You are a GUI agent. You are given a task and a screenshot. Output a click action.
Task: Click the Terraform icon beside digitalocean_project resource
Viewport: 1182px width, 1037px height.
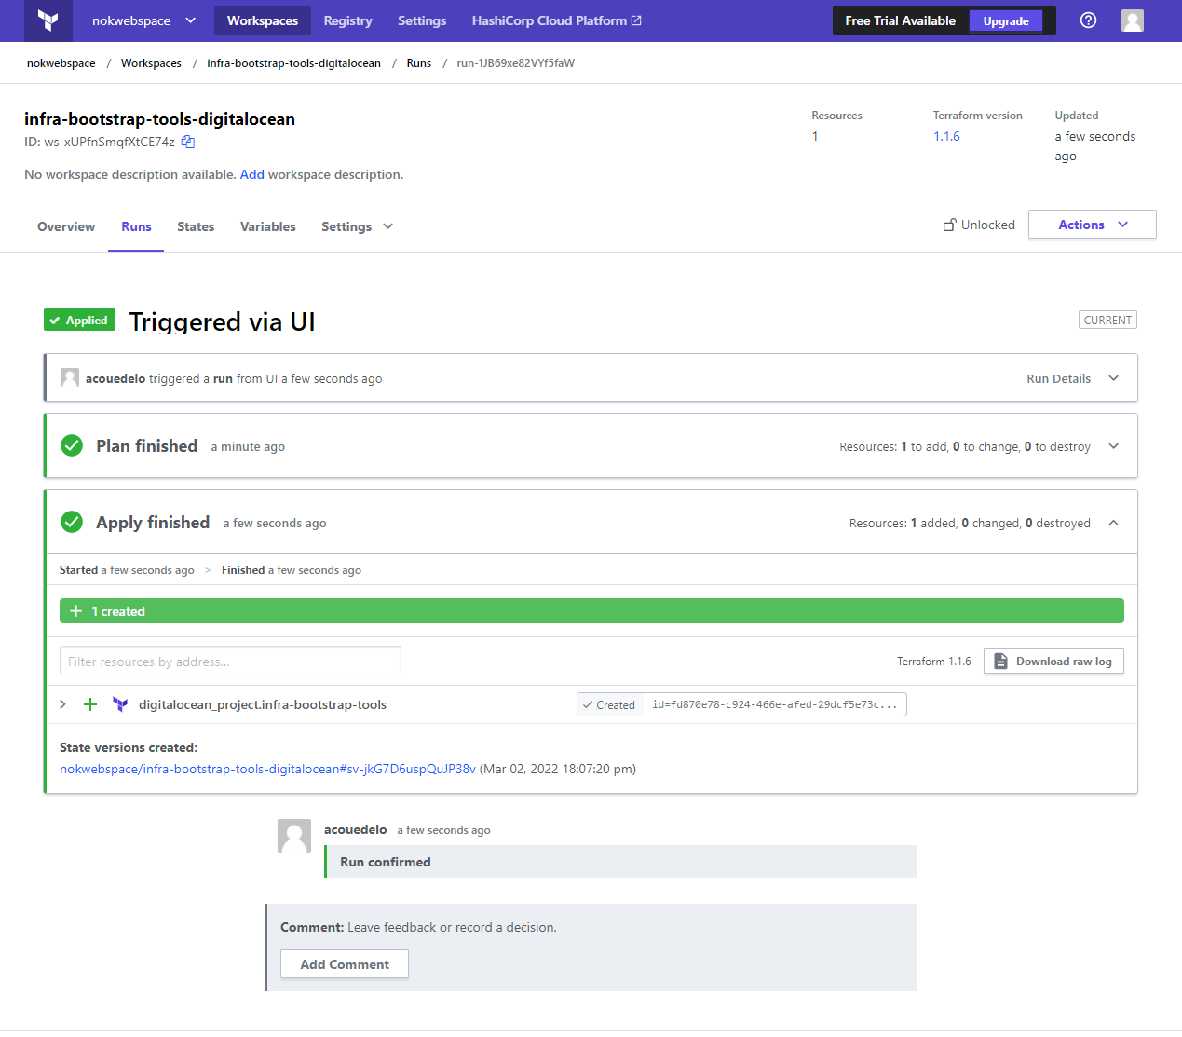point(120,704)
